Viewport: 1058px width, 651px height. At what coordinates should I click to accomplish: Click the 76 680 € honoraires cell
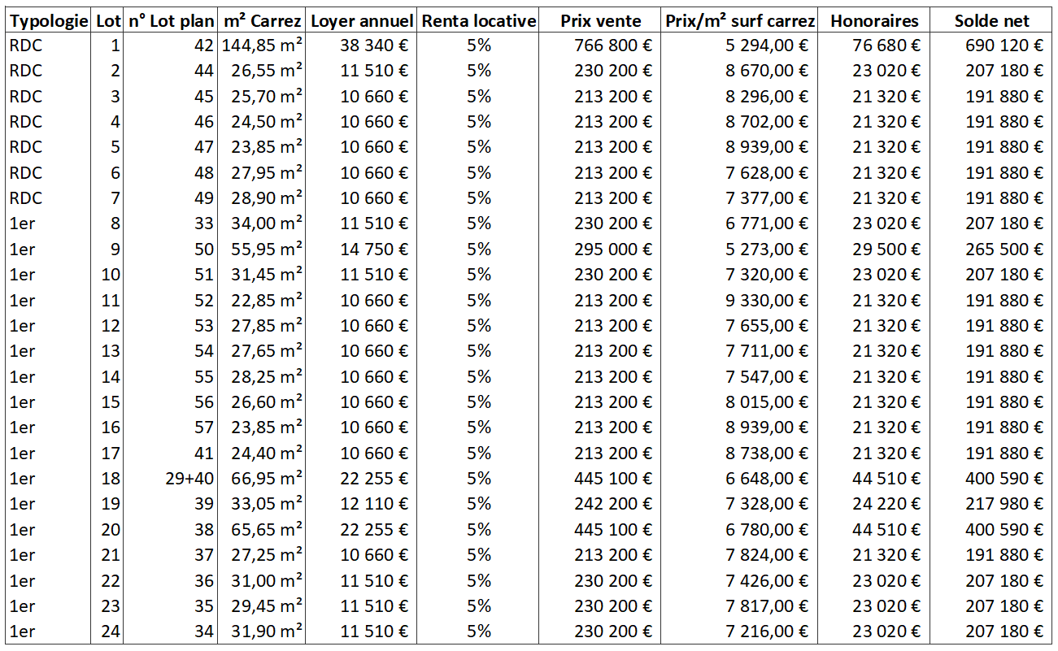pyautogui.click(x=874, y=46)
